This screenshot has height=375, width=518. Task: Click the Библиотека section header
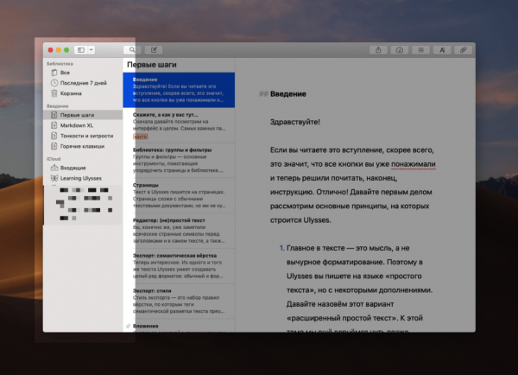pos(60,64)
